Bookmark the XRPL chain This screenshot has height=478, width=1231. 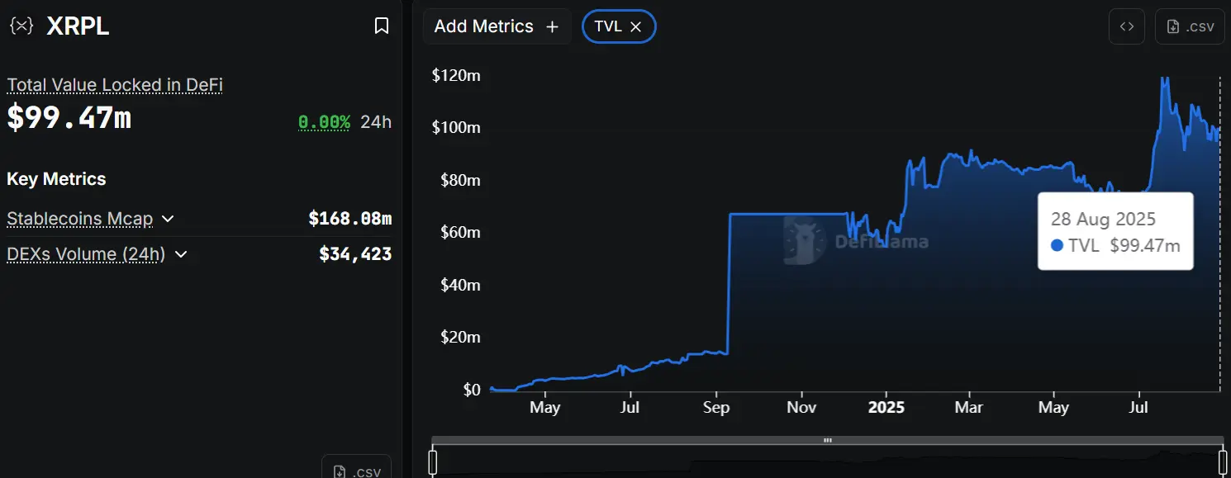pyautogui.click(x=382, y=26)
